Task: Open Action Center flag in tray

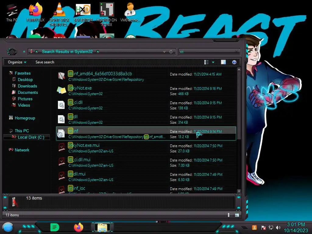Action: 264,227
